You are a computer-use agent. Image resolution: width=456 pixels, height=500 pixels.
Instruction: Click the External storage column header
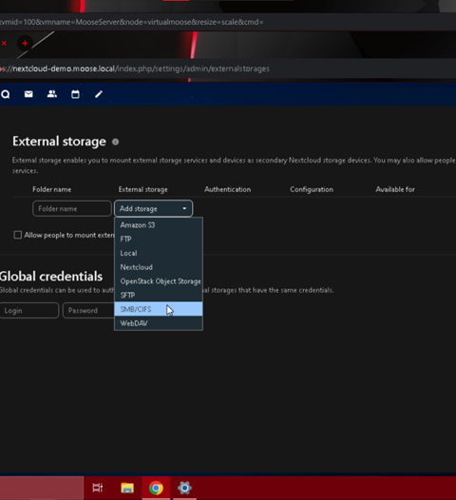[143, 189]
